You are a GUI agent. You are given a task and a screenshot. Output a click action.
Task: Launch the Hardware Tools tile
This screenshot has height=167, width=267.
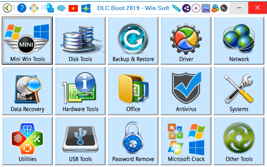point(80,91)
